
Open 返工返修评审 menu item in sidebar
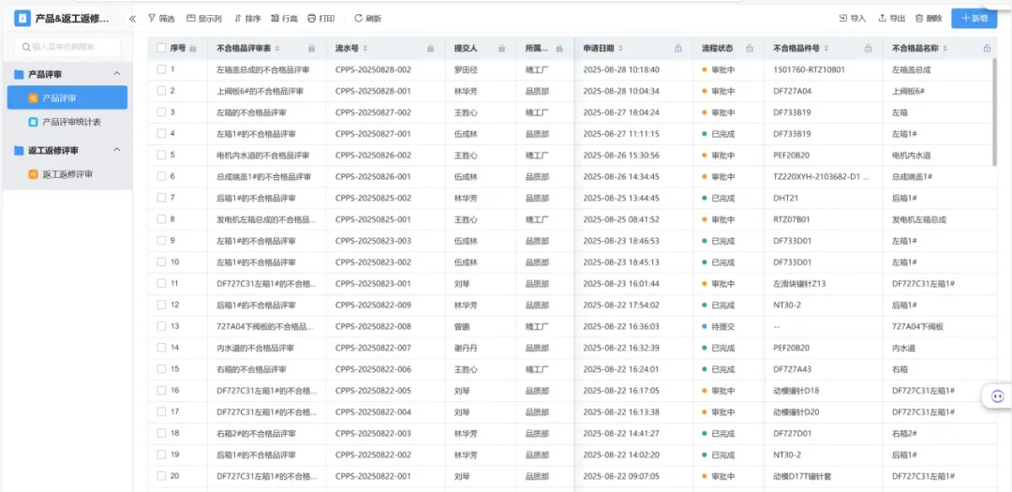(67, 174)
